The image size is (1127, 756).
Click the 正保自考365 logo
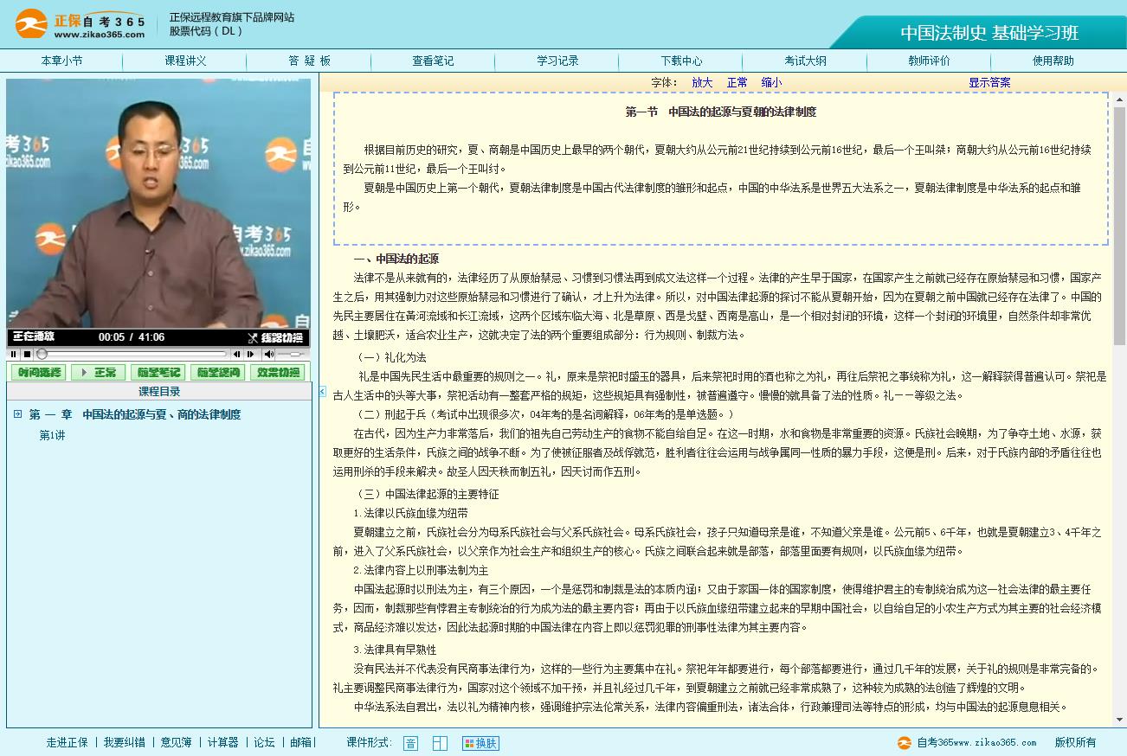coord(80,23)
